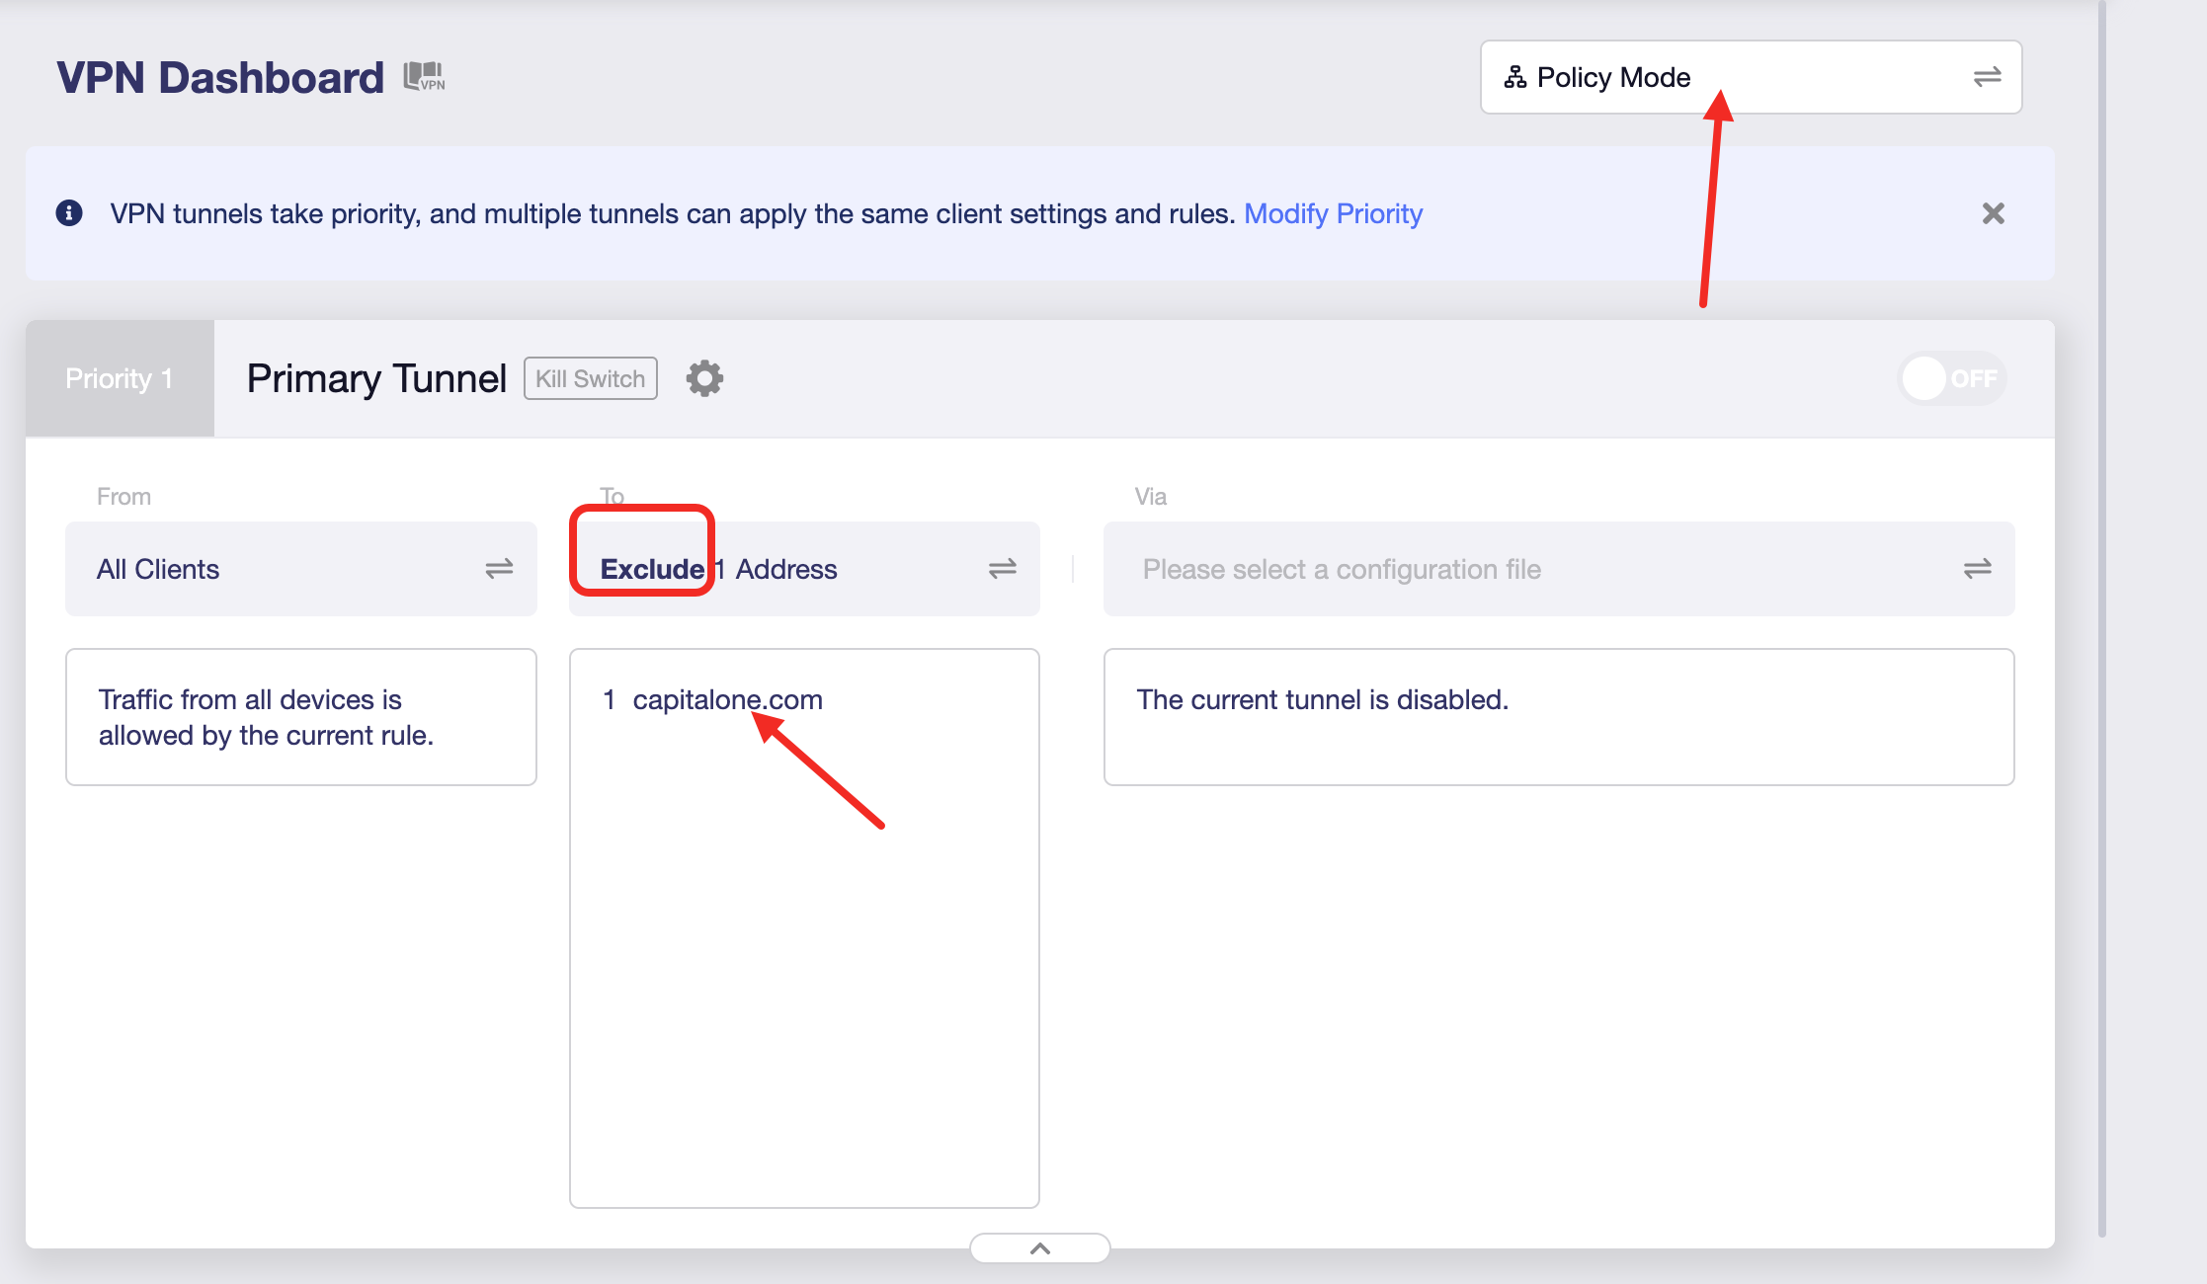This screenshot has height=1284, width=2207.
Task: Click the Policy Mode network icon
Action: point(1514,77)
